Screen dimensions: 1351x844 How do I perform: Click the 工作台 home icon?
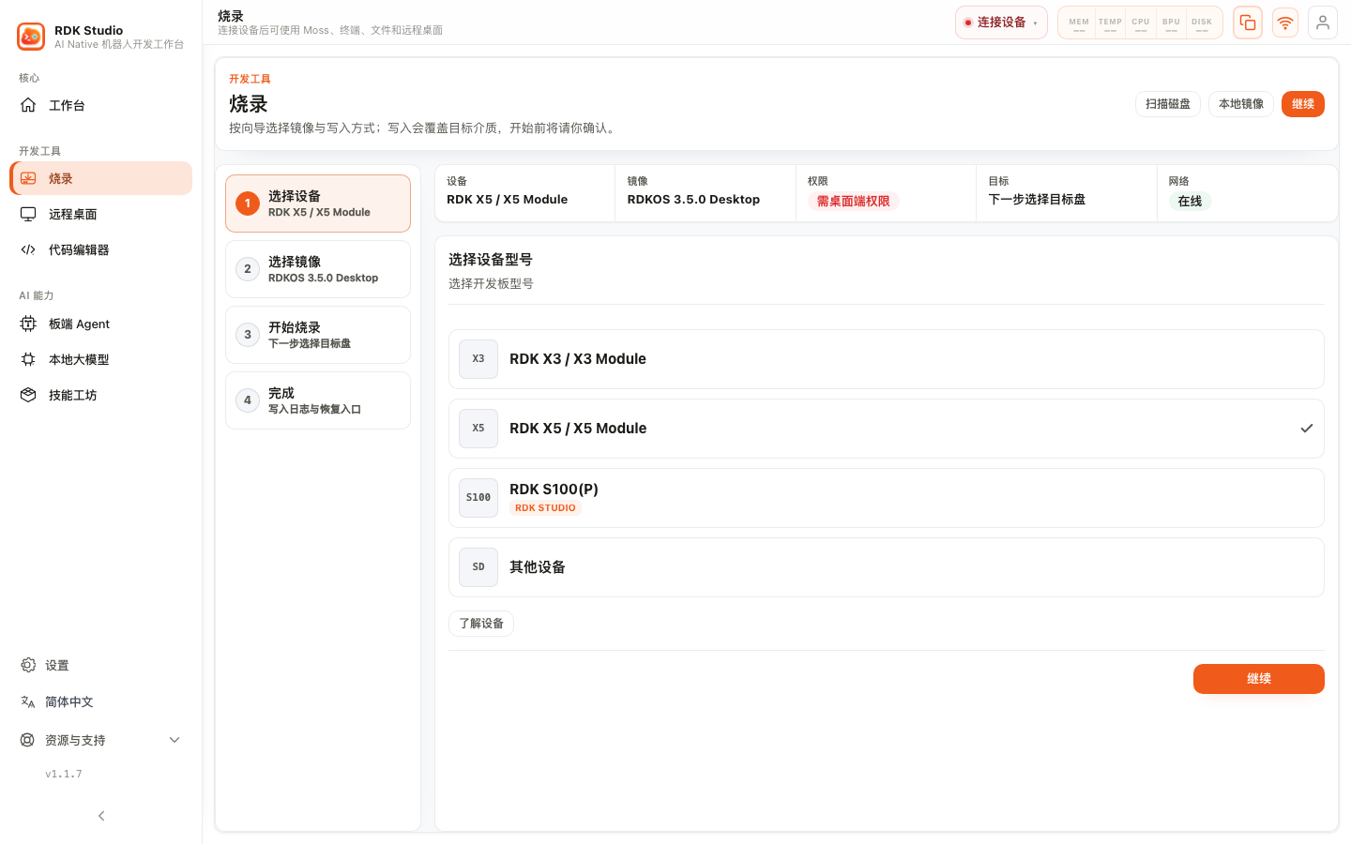click(x=28, y=105)
